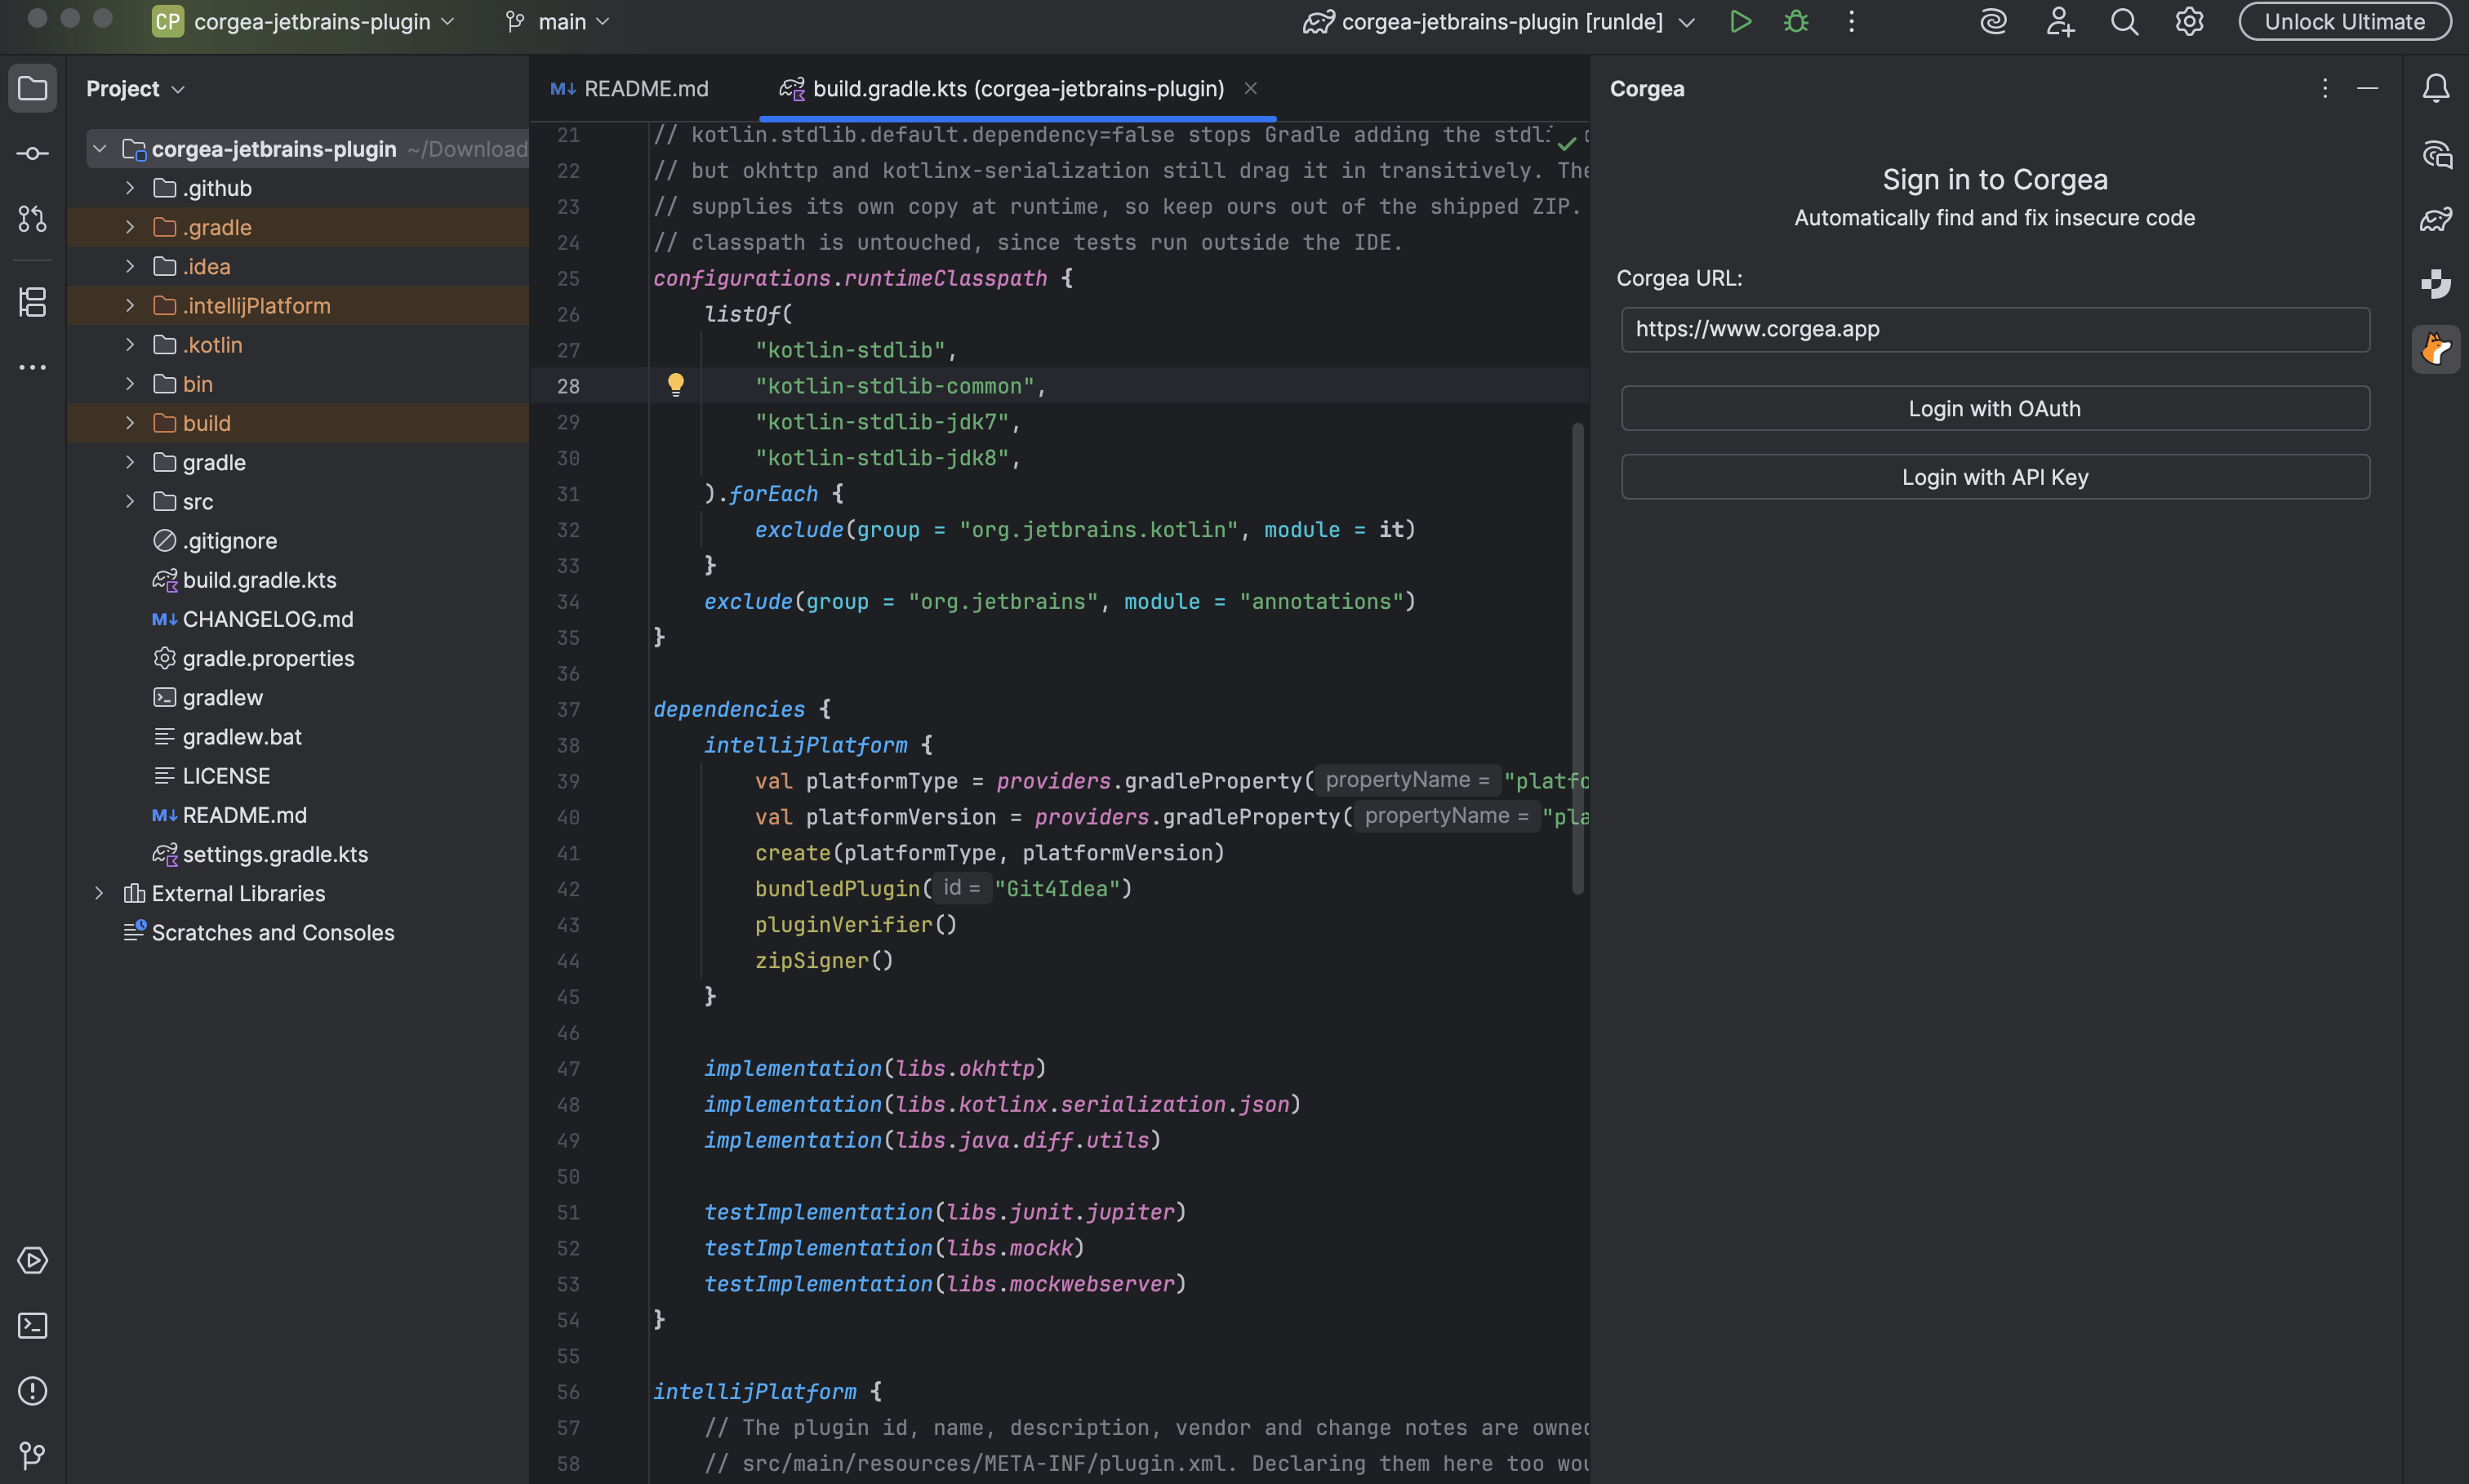
Task: Expand External Libraries node
Action: [x=99, y=893]
